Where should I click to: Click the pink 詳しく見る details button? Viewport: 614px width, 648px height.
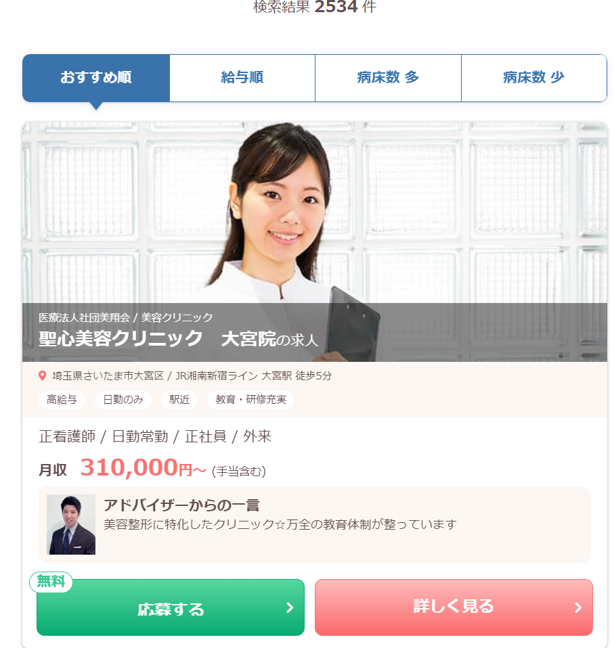coord(454,607)
